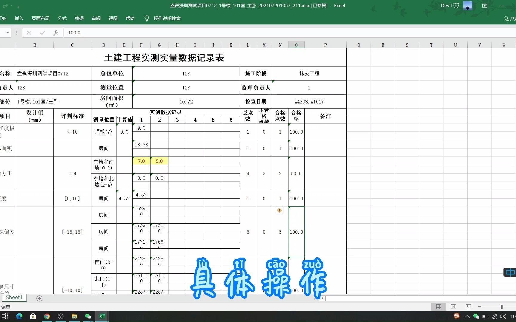Click the lightbulb tell-me icon
The width and height of the screenshot is (516, 322).
click(x=146, y=18)
